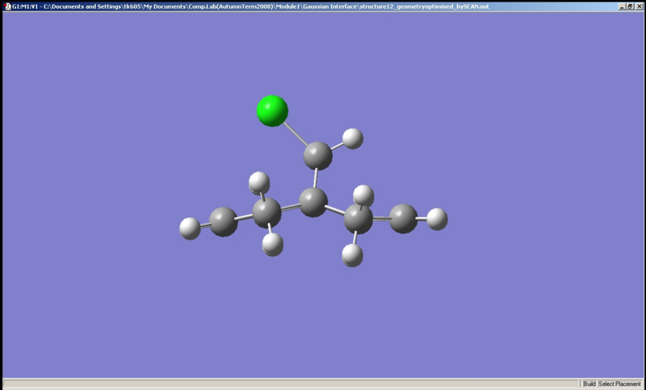Image resolution: width=646 pixels, height=390 pixels.
Task: Select the central carbon atom of the molecule
Action: (x=313, y=202)
